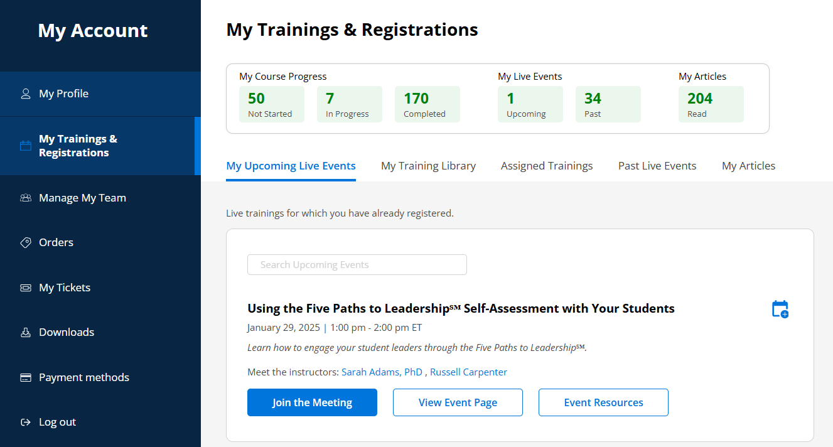
Task: Go to the My Articles tab
Action: (x=748, y=166)
